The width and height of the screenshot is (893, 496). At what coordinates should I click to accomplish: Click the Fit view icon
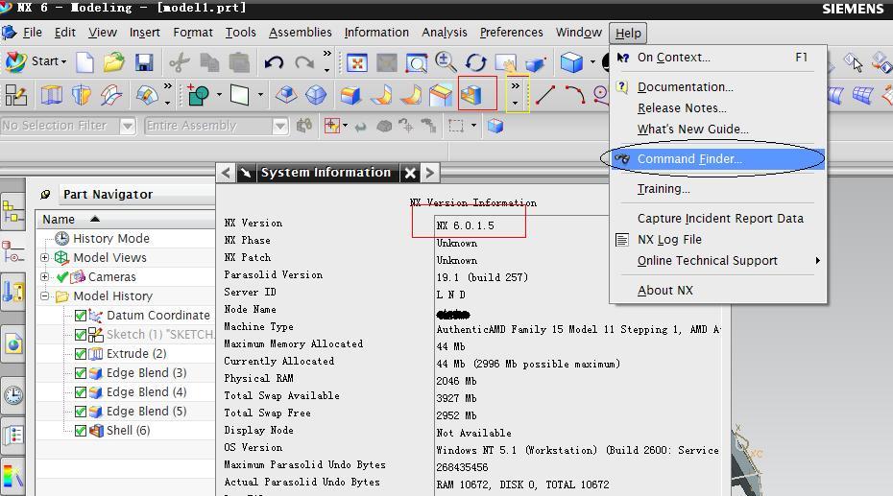357,63
